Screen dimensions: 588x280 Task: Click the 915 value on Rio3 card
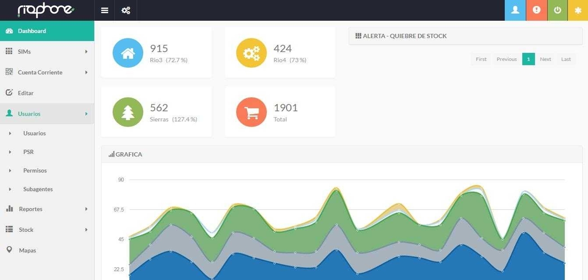[x=159, y=48]
